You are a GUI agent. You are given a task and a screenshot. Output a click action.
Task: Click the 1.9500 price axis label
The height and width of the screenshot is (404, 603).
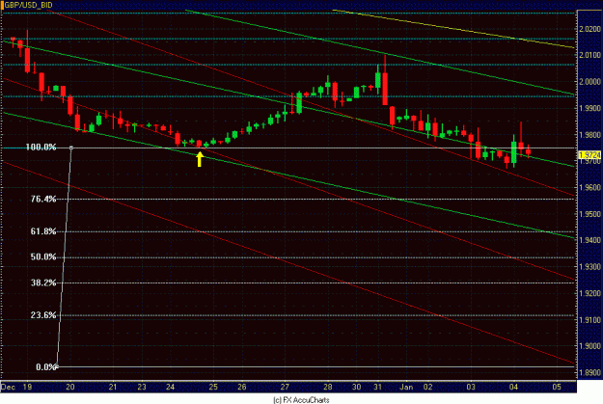(x=589, y=214)
